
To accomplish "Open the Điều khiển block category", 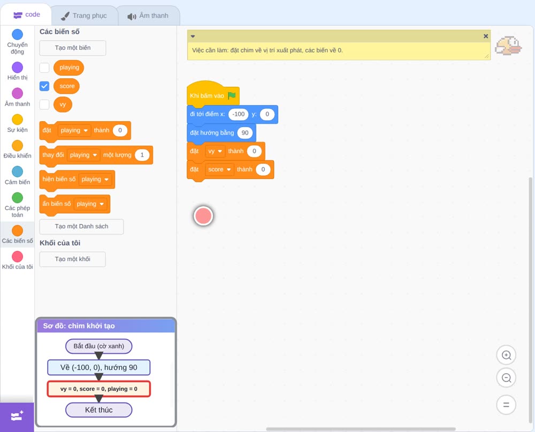I will point(17,150).
